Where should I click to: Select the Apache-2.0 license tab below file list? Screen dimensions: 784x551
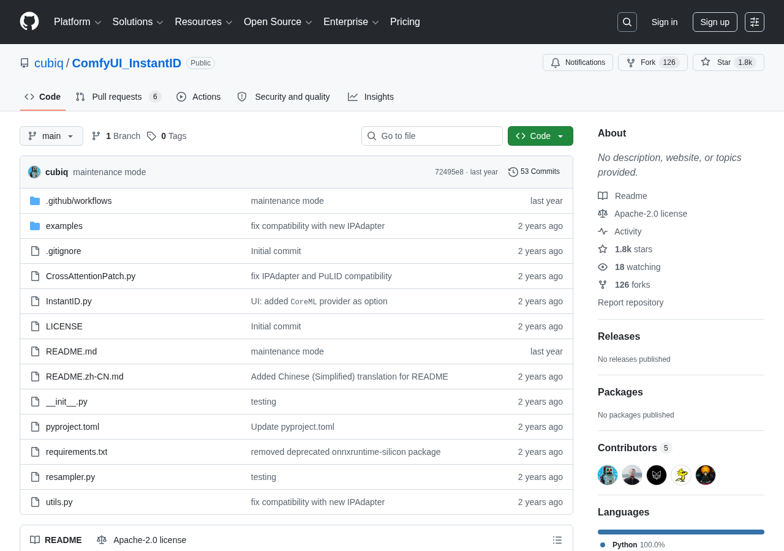(x=141, y=540)
